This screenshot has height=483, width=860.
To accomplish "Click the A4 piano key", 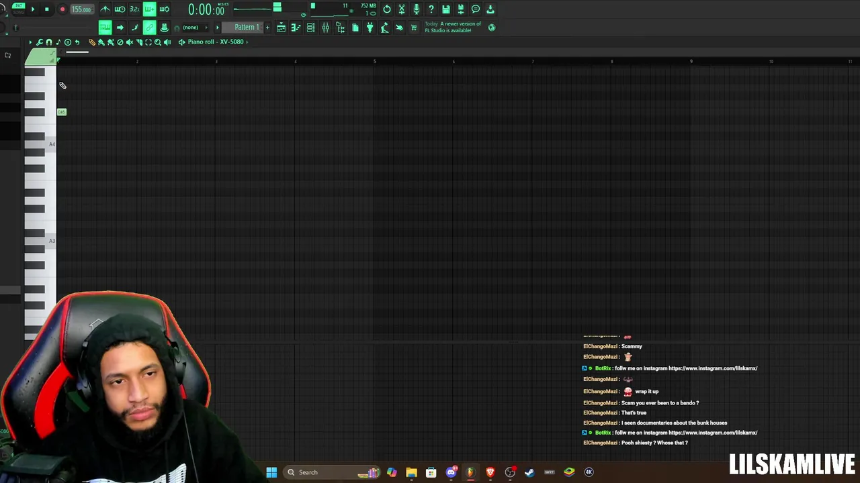I will coord(40,144).
